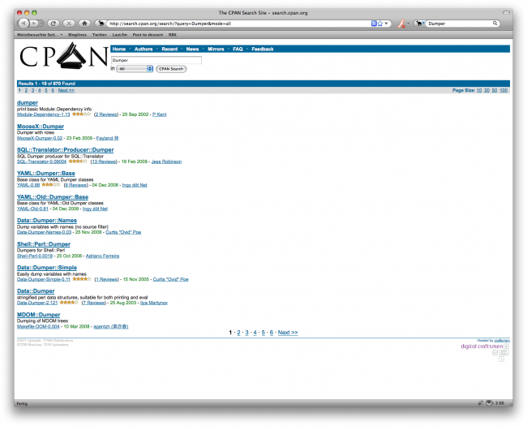The image size is (527, 426).
Task: Open FAQ in CPAN navigation
Action: [x=238, y=49]
